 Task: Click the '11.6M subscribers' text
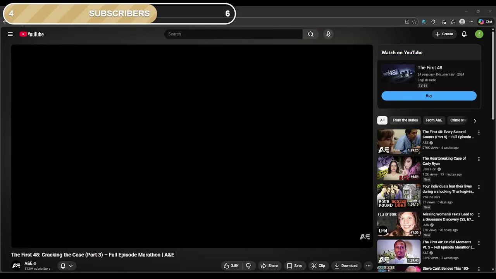point(37,269)
